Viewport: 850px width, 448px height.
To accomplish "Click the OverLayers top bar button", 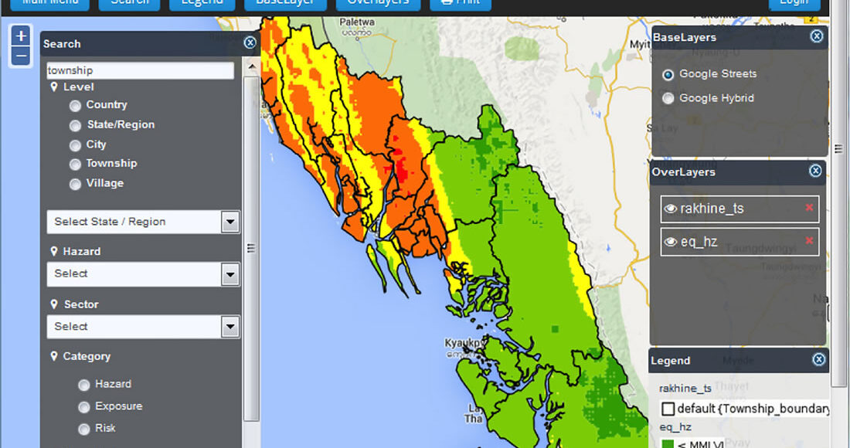I will click(378, 3).
